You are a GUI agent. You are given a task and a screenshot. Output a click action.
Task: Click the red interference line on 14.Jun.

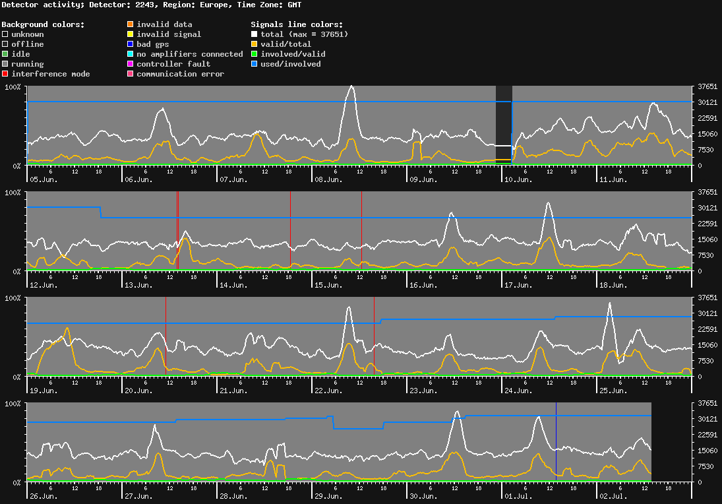(x=290, y=230)
